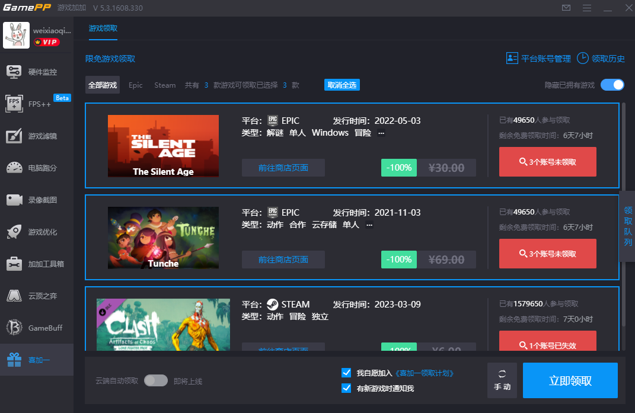Expand more genre tags for The Silent Age
The image size is (635, 413).
[381, 133]
